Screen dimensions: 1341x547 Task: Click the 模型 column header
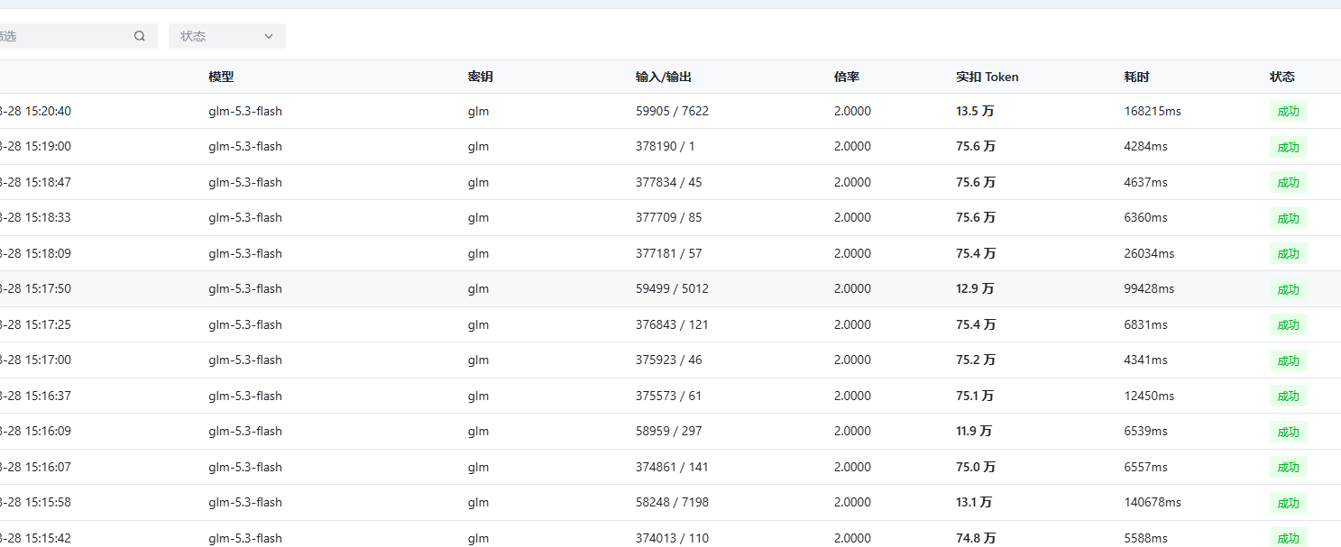pyautogui.click(x=221, y=77)
